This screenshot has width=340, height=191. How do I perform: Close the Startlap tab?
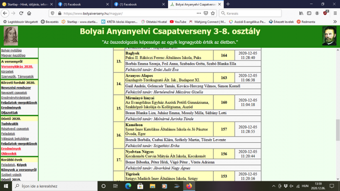point(51,4)
